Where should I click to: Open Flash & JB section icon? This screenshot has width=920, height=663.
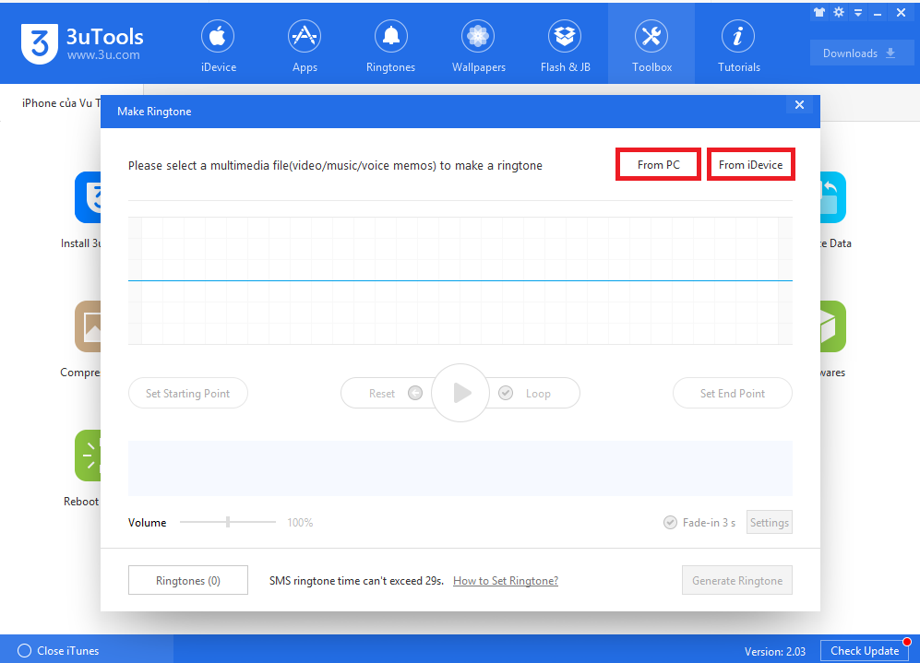565,37
